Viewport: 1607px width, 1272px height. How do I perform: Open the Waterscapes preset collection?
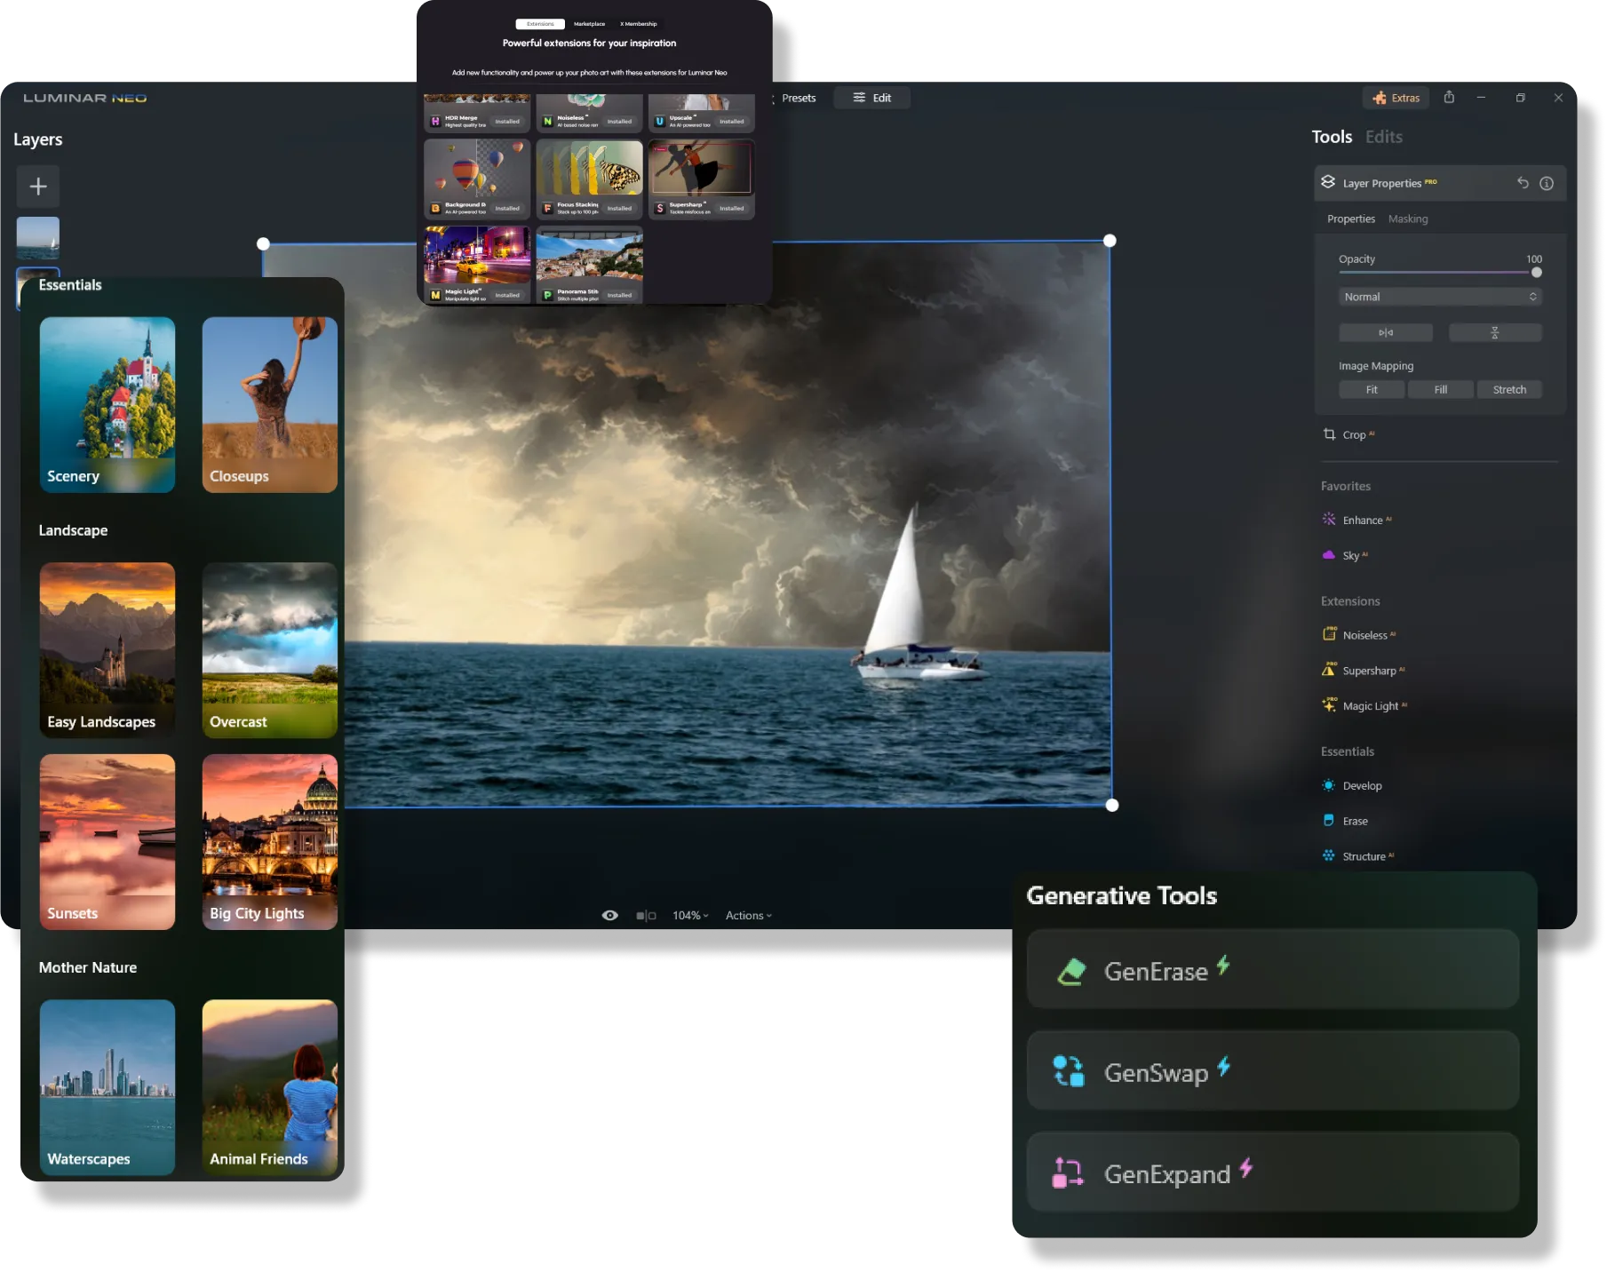point(107,1087)
